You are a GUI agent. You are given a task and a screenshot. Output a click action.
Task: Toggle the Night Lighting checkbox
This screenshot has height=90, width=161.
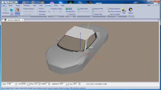(22, 11)
